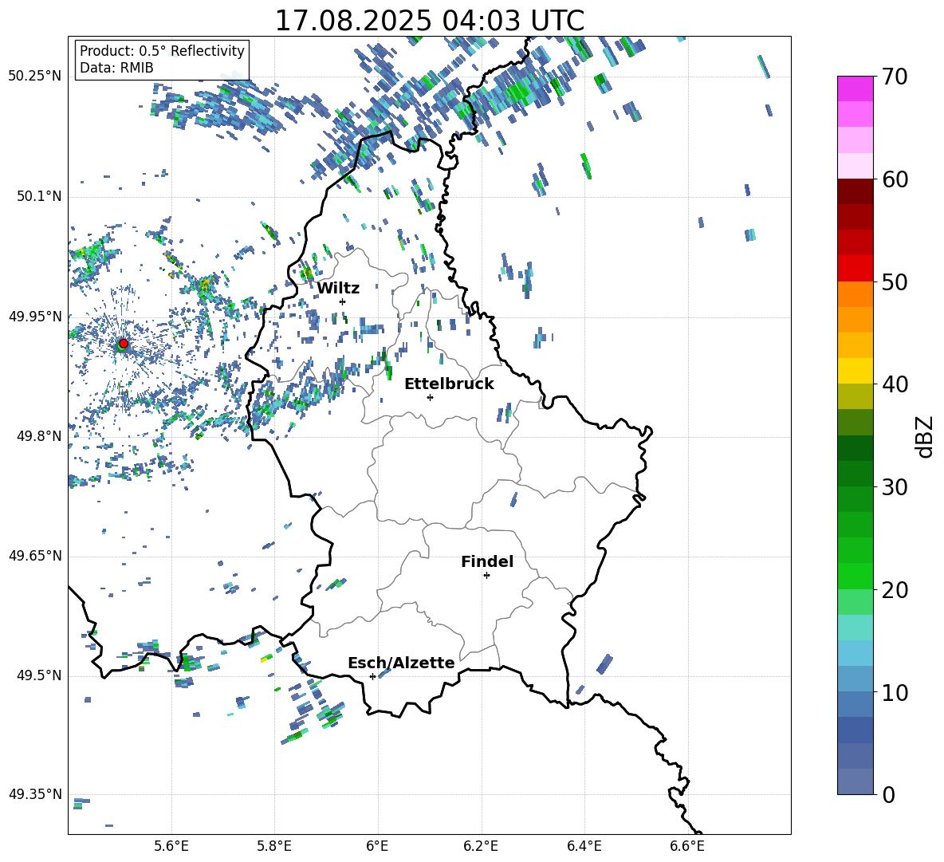The width and height of the screenshot is (944, 862).
Task: Click the 6.6°E longitude label
Action: pyautogui.click(x=687, y=846)
